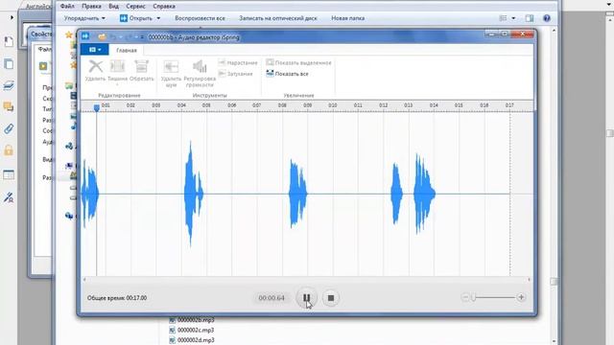
Task: Open the layers icon in left sidebar
Action: click(9, 85)
